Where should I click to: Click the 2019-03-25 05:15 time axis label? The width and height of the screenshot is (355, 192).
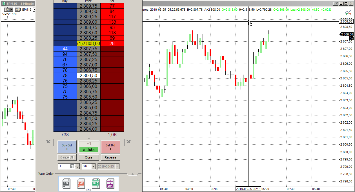coord(248,189)
